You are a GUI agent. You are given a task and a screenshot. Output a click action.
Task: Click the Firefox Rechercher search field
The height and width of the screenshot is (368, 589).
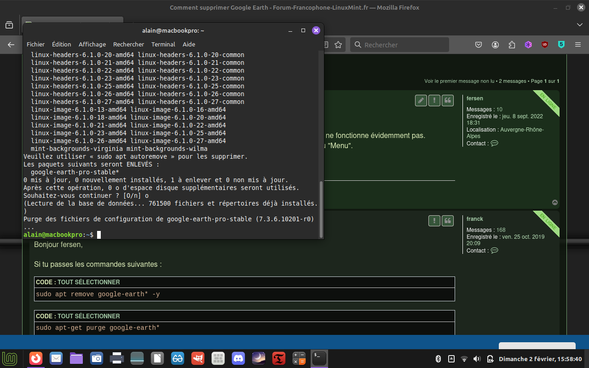pyautogui.click(x=399, y=45)
